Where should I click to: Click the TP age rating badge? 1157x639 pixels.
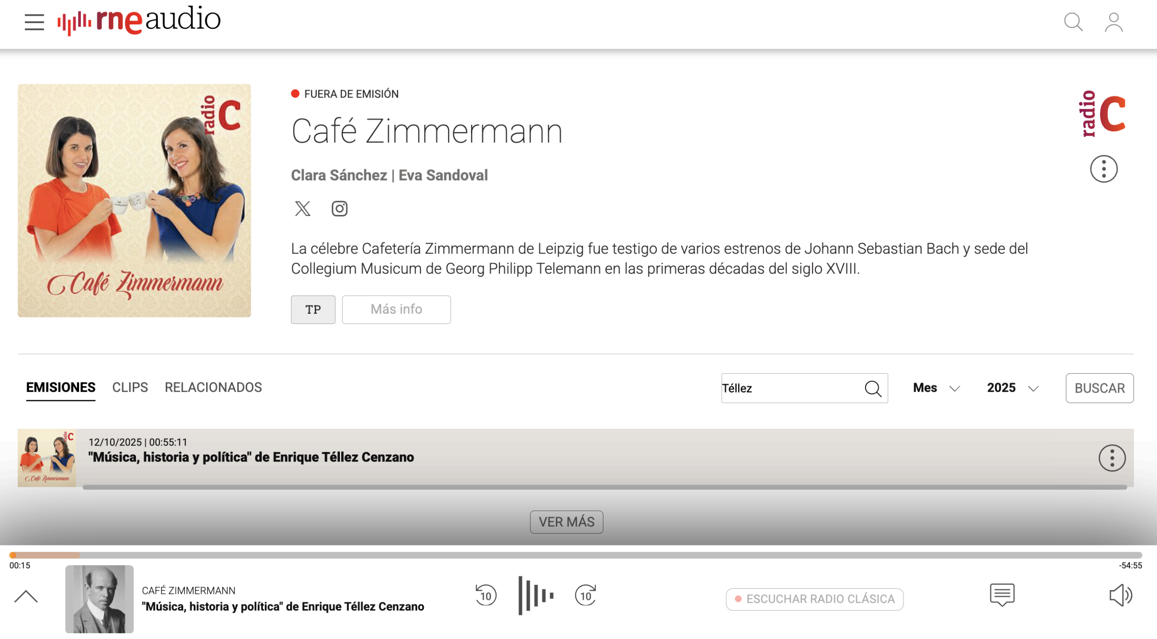click(313, 310)
